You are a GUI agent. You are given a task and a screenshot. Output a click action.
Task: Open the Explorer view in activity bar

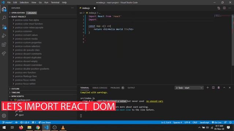(4, 9)
